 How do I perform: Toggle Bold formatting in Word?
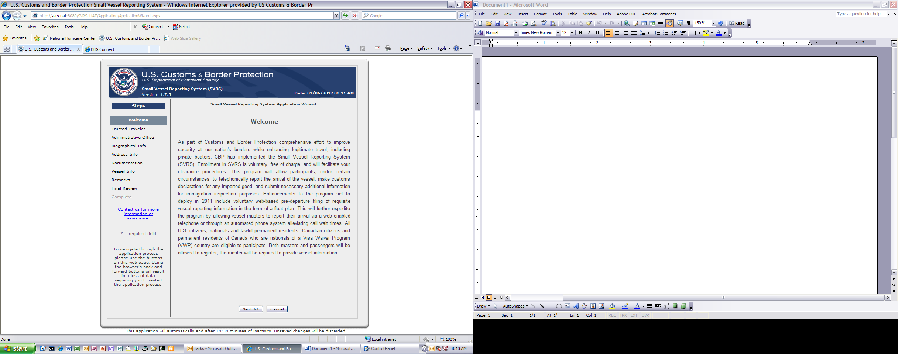(x=580, y=33)
